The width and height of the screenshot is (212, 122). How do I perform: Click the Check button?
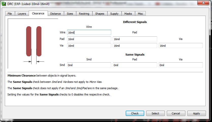click(135, 113)
